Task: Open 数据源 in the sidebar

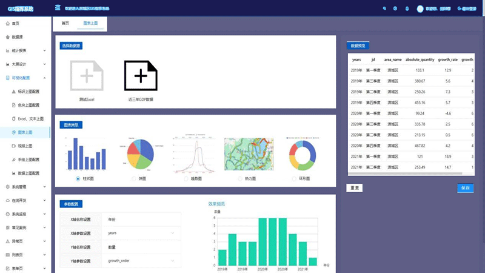Action: coord(17,36)
